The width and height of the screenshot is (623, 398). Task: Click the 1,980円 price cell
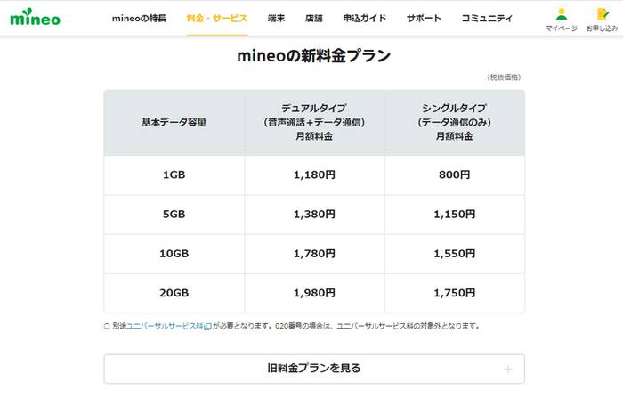(314, 293)
